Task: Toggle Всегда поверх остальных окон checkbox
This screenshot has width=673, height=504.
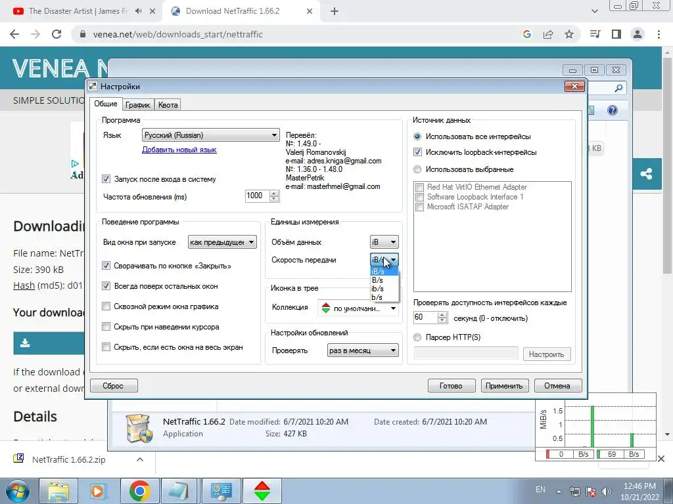Action: 106,286
